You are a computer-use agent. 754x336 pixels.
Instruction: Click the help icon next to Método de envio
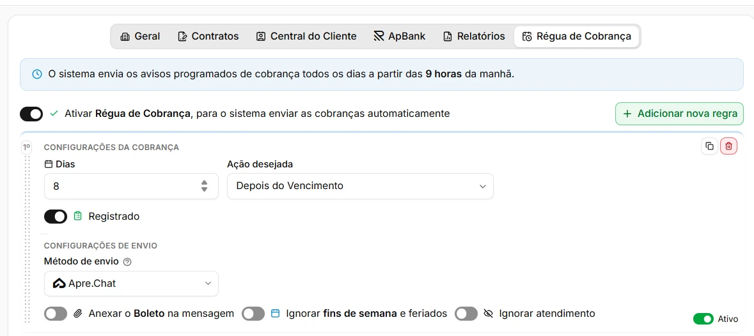coord(127,262)
